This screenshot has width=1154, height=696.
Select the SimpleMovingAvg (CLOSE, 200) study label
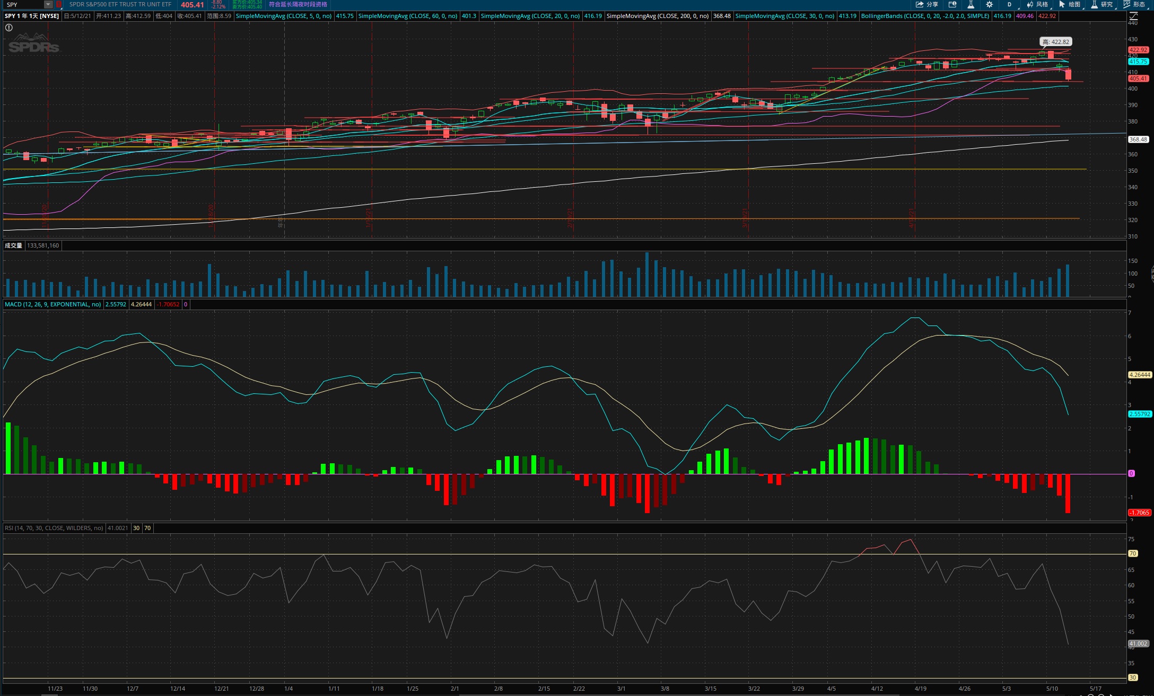click(658, 16)
